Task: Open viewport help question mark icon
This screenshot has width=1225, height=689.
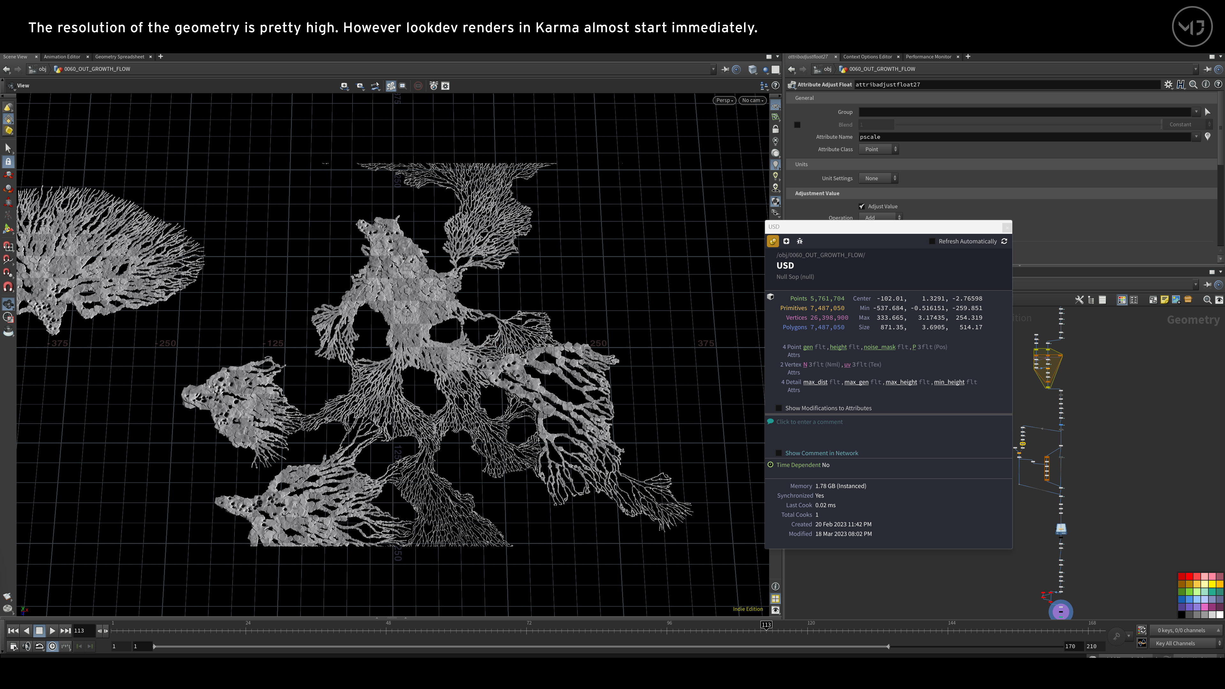Action: click(x=775, y=85)
